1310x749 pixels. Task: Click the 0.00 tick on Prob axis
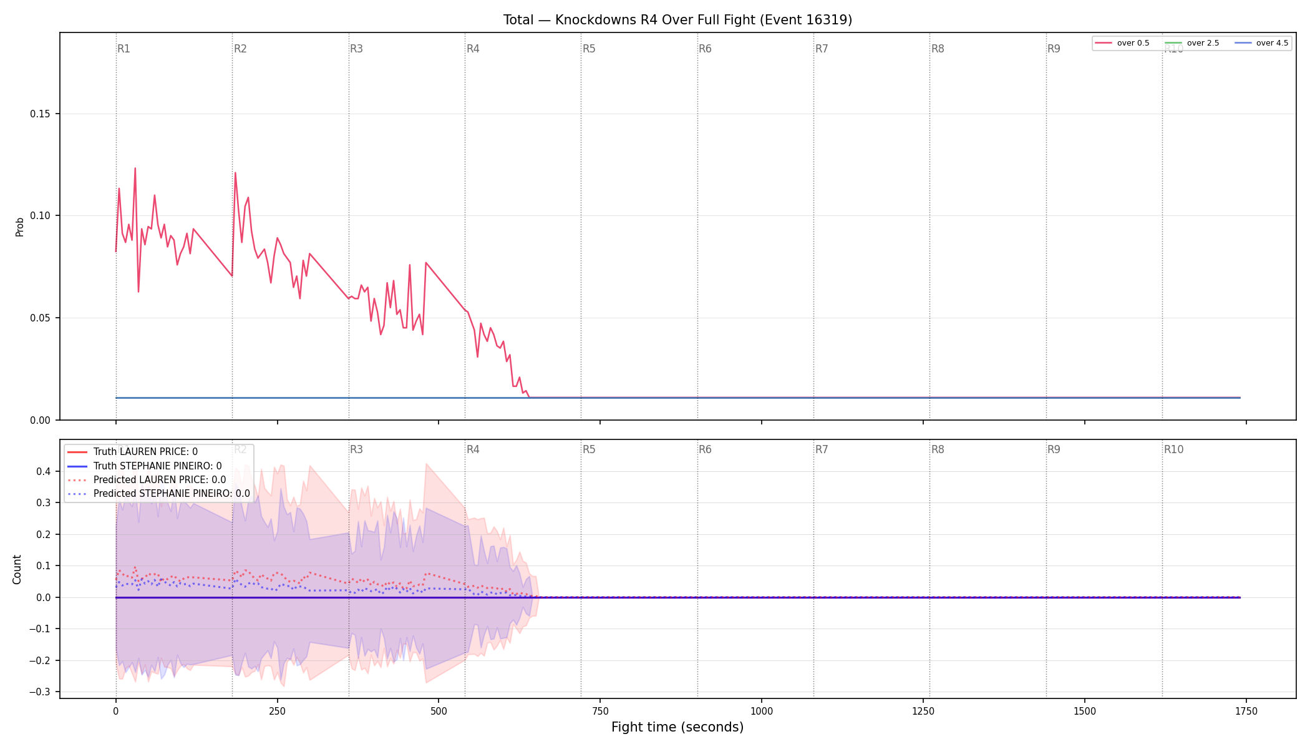[41, 420]
